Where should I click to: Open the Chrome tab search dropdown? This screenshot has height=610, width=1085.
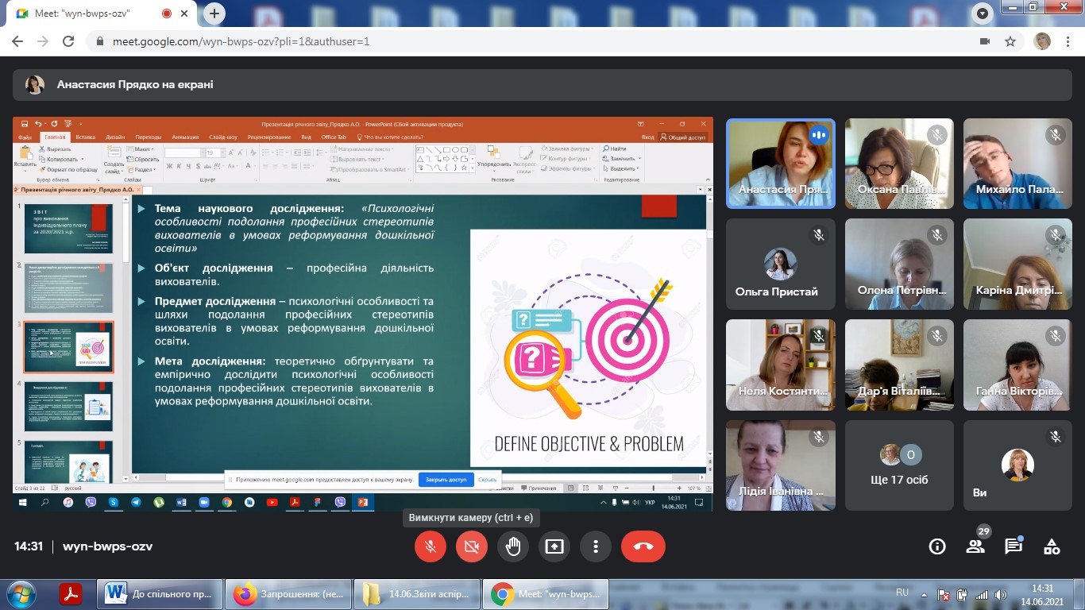click(983, 14)
